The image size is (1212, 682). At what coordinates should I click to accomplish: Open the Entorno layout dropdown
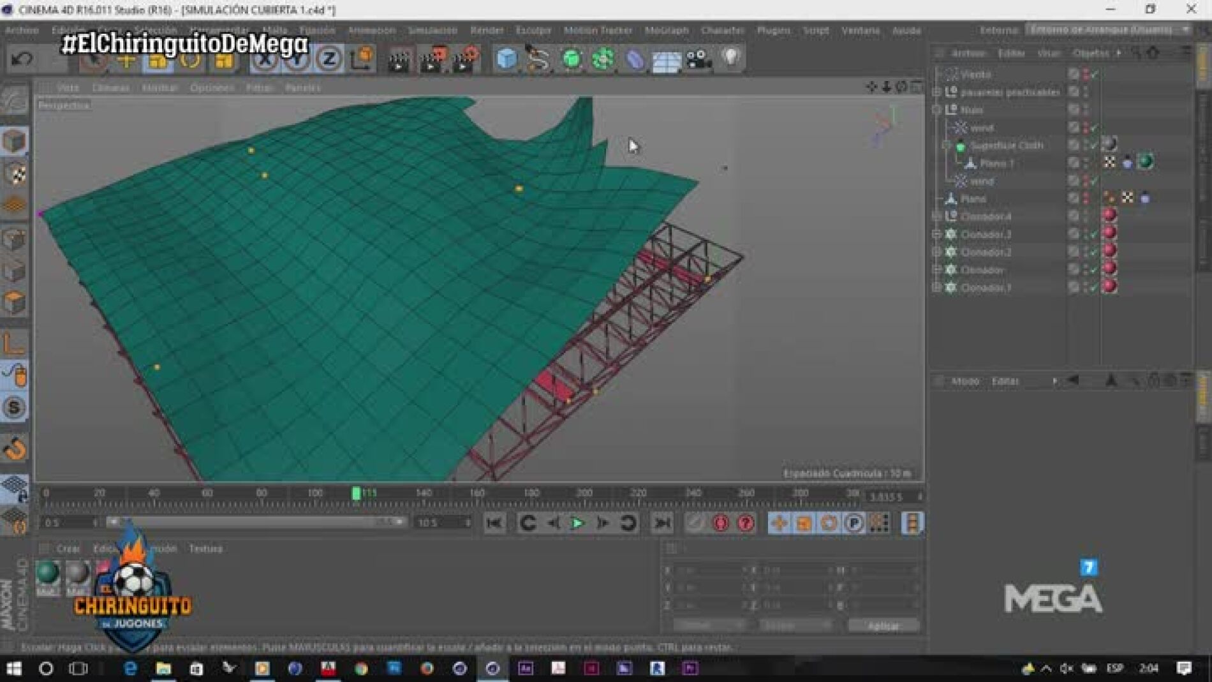(1108, 29)
